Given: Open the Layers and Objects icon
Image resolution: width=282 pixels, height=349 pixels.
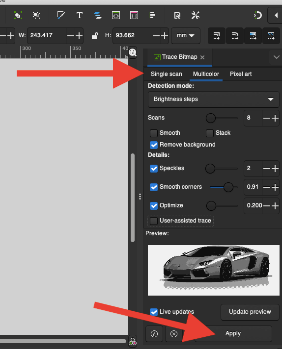Looking at the screenshot, I should coord(98,15).
